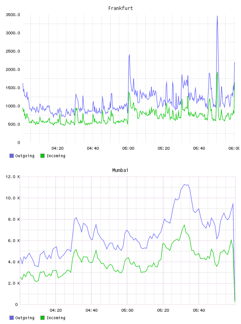This screenshot has height=324, width=241.
Task: Select Incoming label in Frankfurt legend
Action: [x=56, y=156]
